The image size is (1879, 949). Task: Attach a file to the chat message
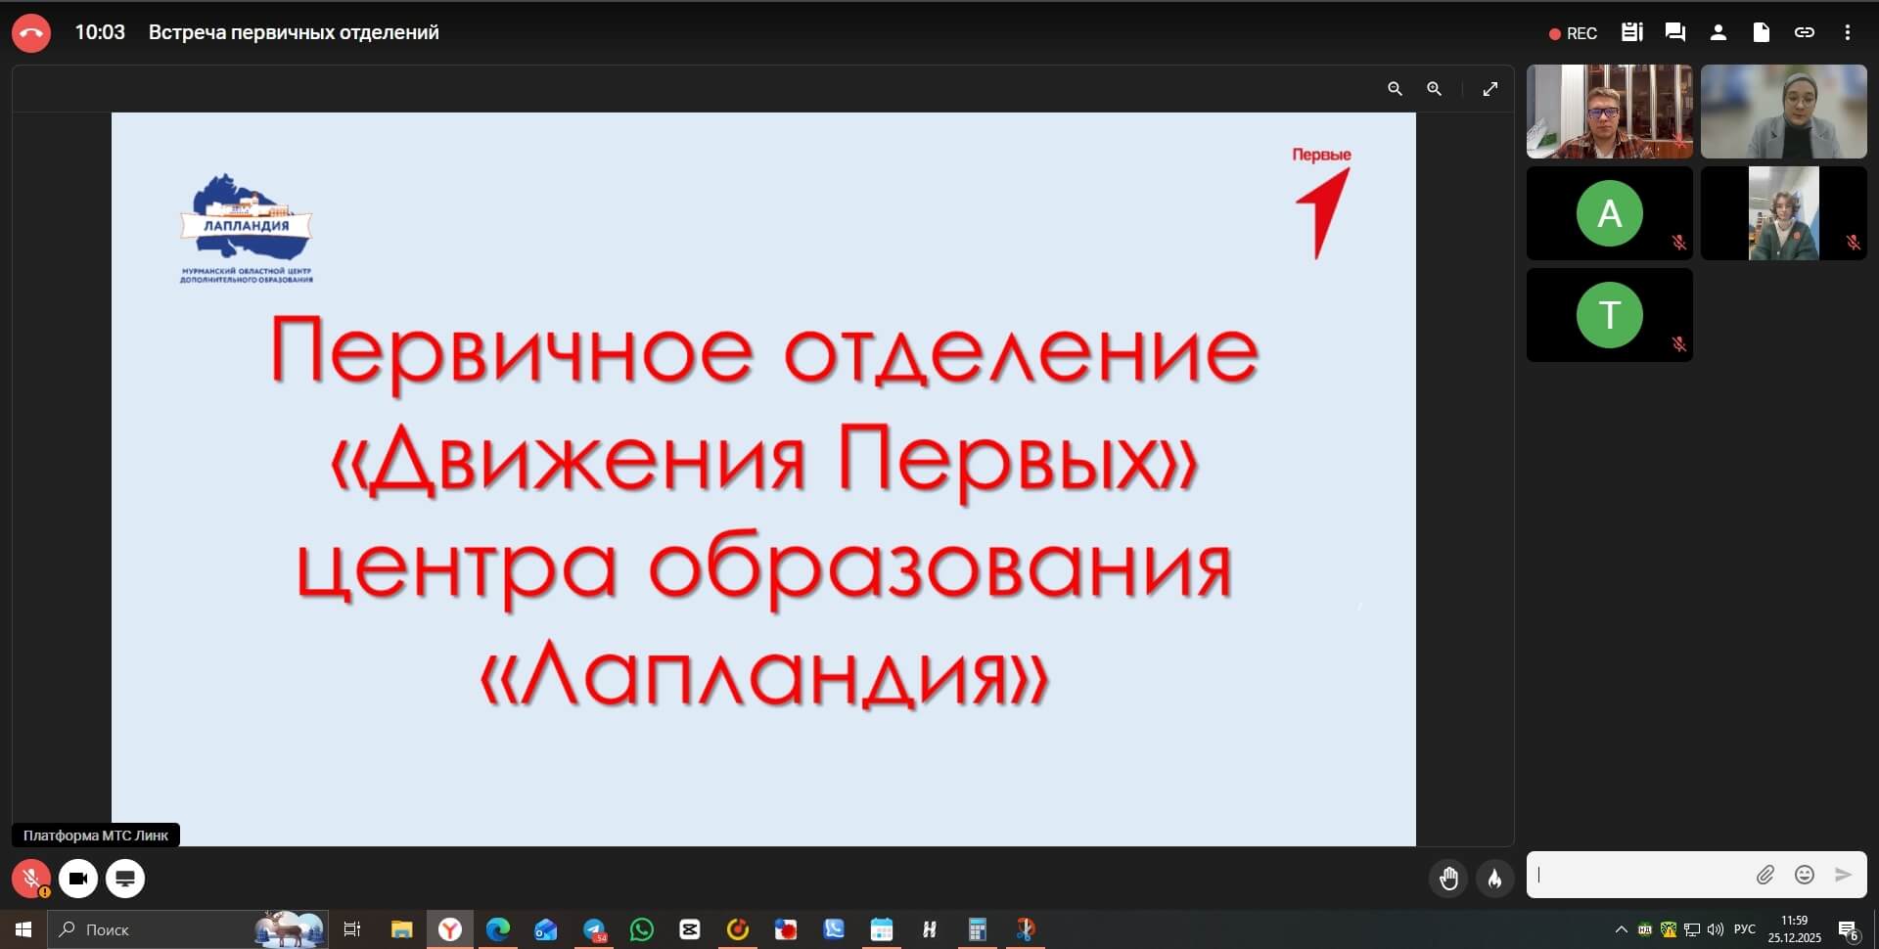pos(1764,875)
